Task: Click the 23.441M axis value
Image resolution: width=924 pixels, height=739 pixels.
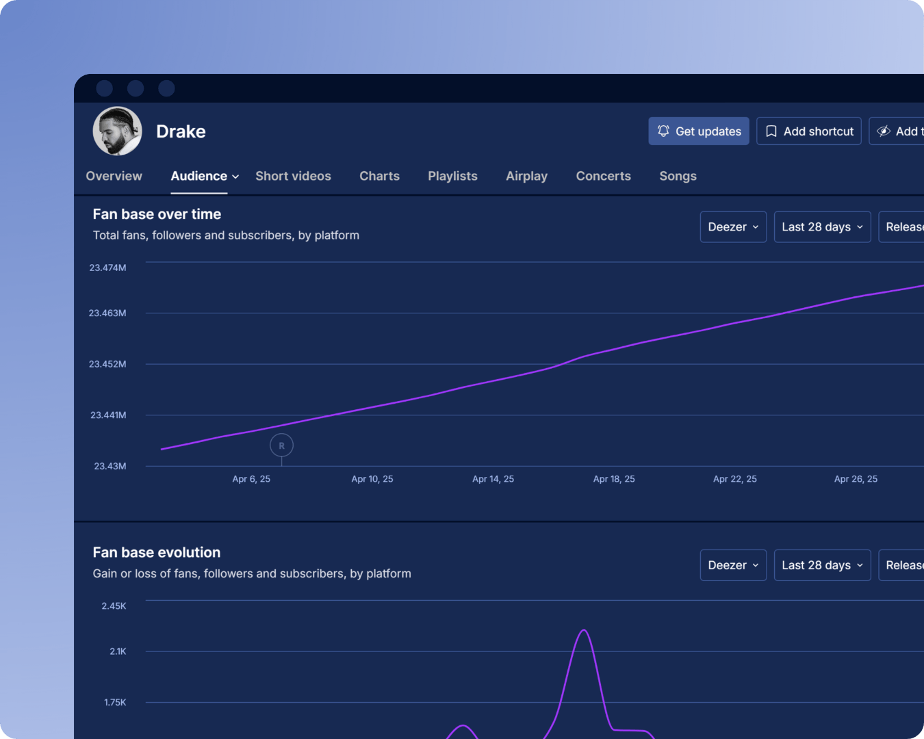Action: [108, 415]
